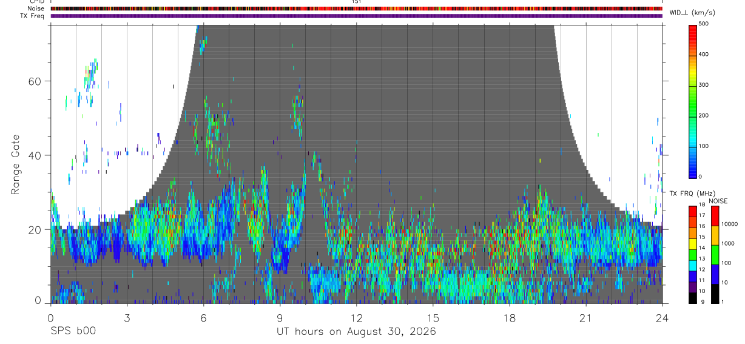This screenshot has width=745, height=344.
Task: Click the 6 UT hour axis label
Action: click(203, 317)
